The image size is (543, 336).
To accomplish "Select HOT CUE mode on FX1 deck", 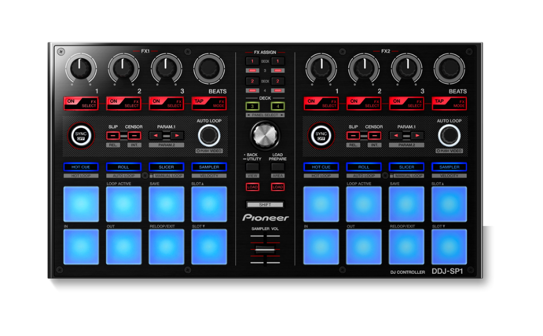I will point(81,167).
